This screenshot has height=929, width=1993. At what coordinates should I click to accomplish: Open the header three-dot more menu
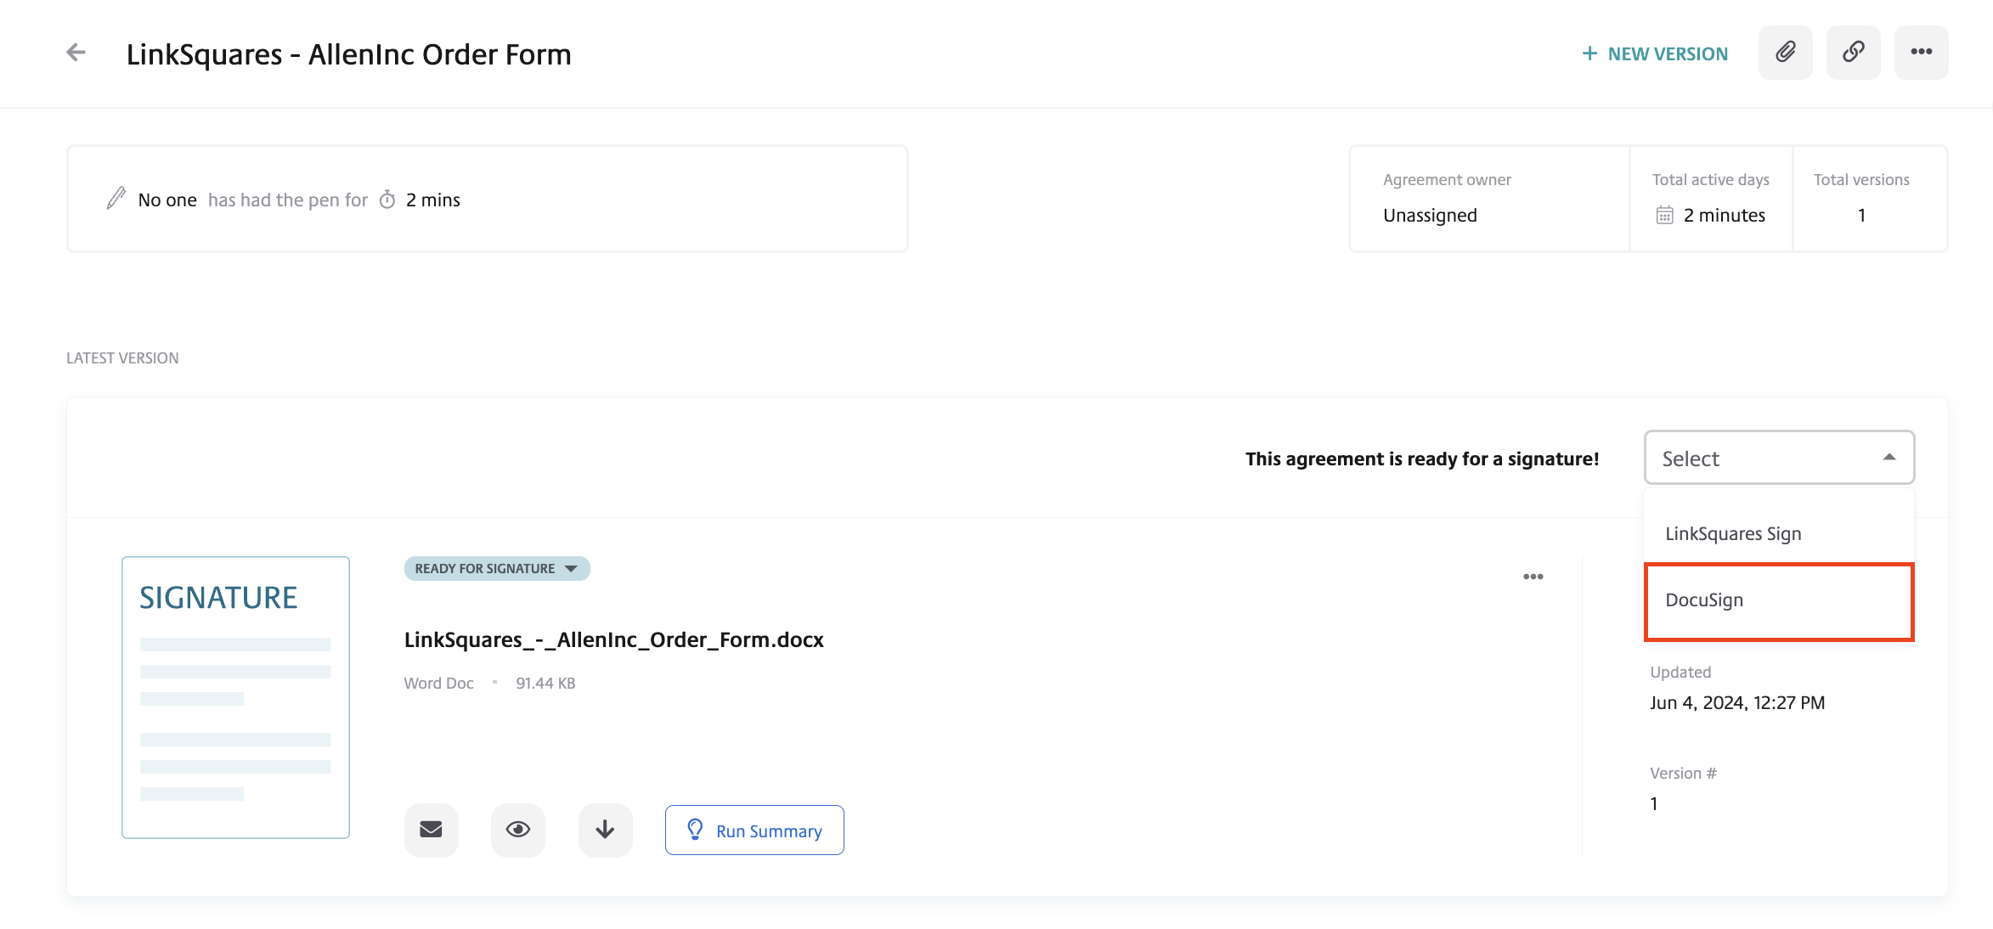point(1921,53)
